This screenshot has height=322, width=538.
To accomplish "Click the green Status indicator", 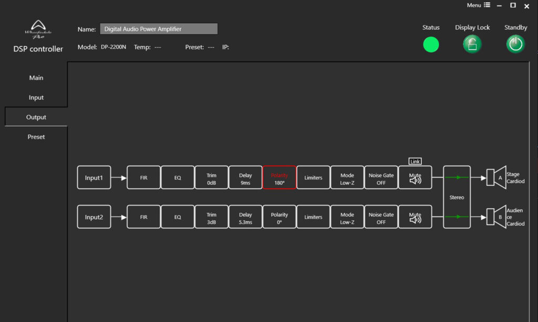I will click(431, 45).
